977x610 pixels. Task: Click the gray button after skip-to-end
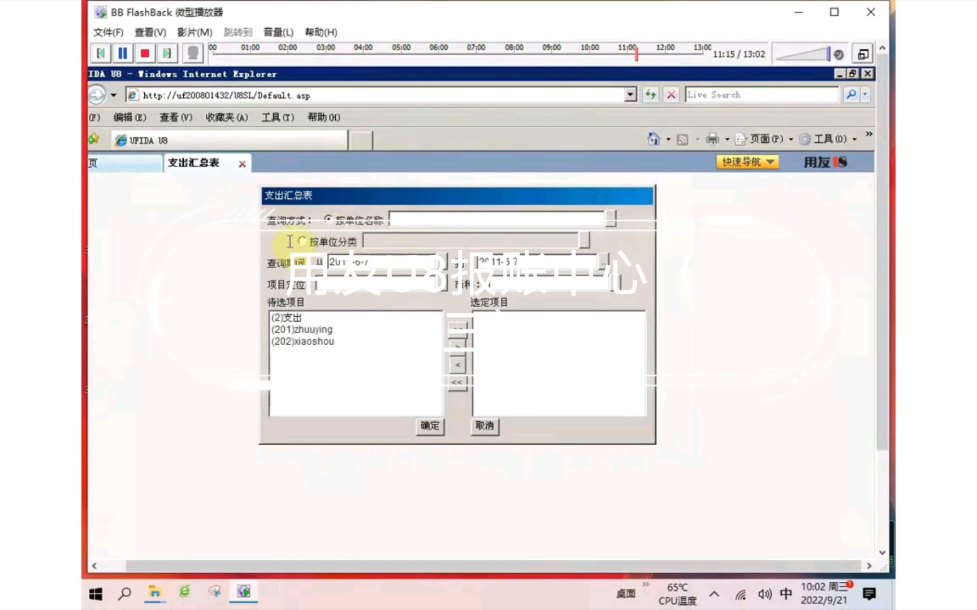193,54
